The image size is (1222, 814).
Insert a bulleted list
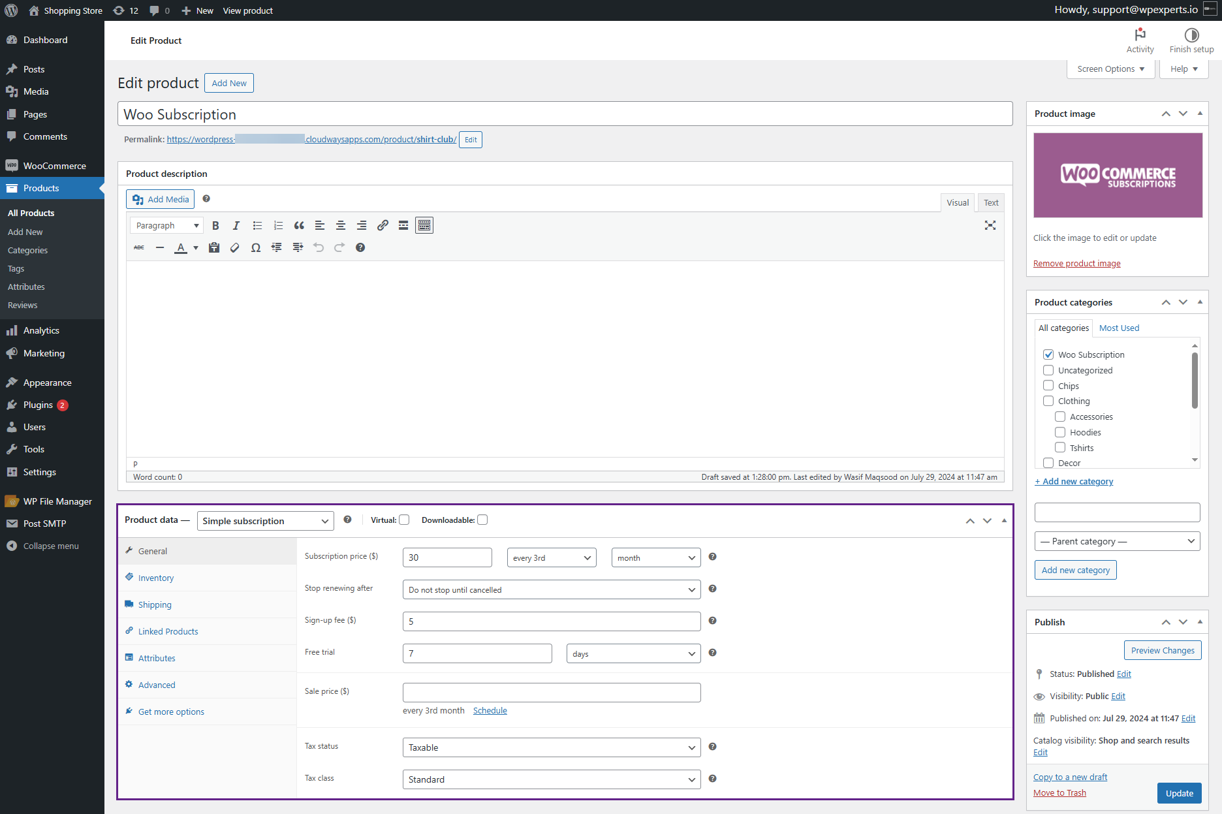pyautogui.click(x=257, y=225)
